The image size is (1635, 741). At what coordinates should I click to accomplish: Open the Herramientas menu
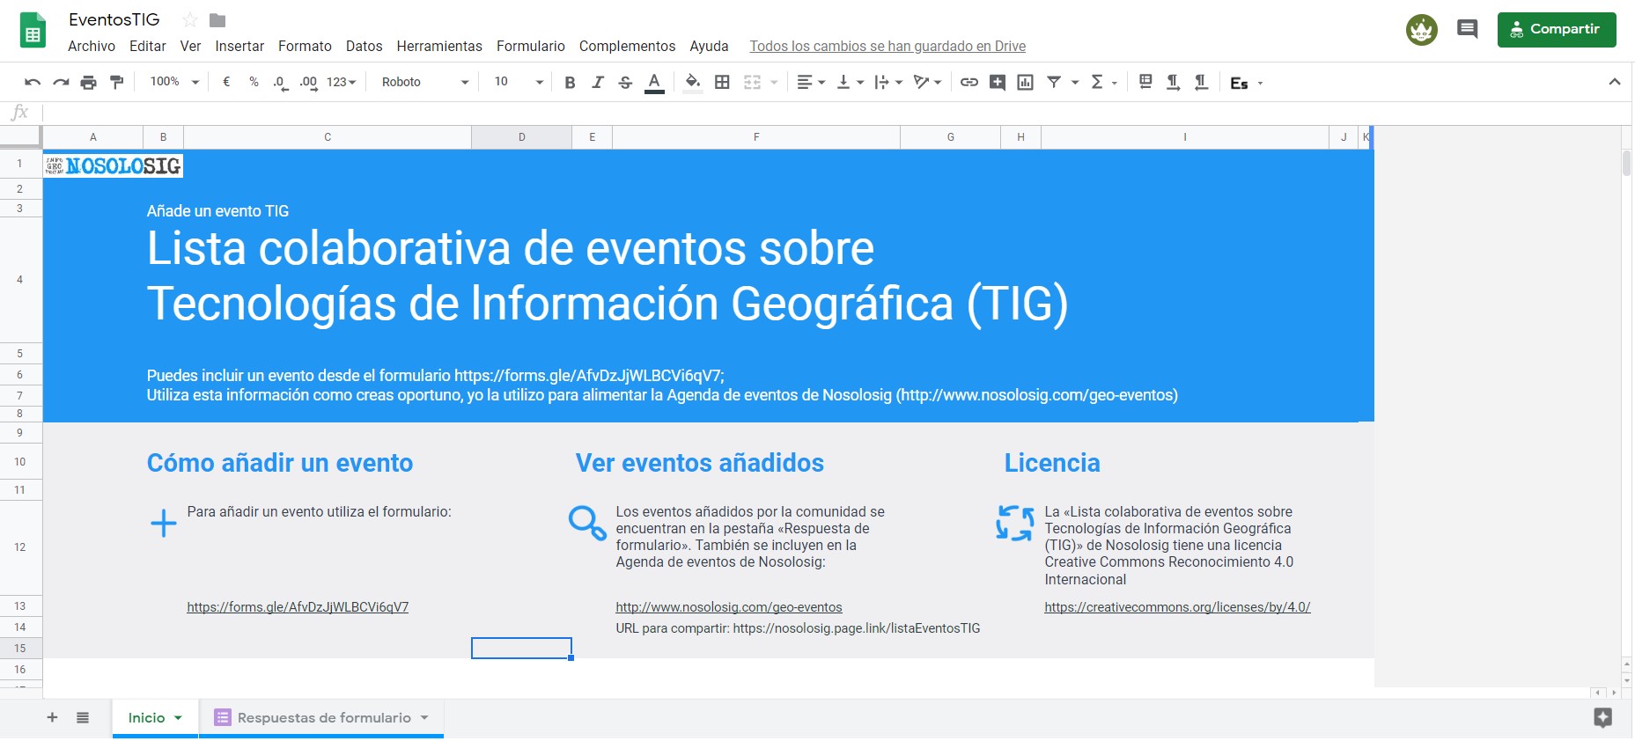(439, 46)
